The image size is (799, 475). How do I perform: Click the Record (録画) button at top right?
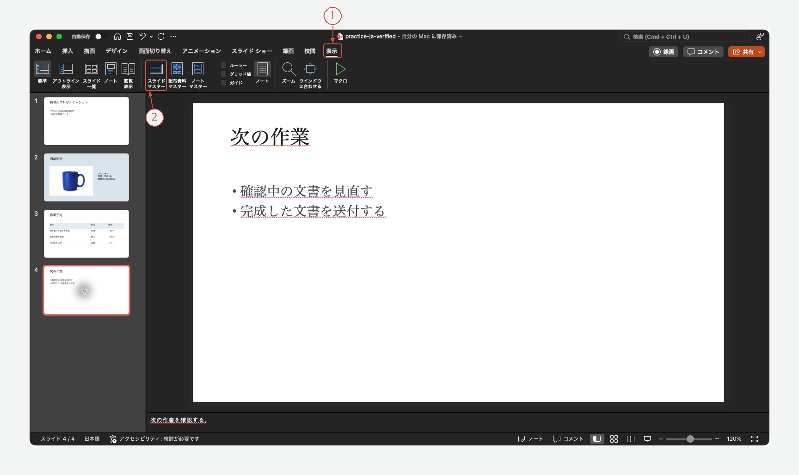point(664,52)
